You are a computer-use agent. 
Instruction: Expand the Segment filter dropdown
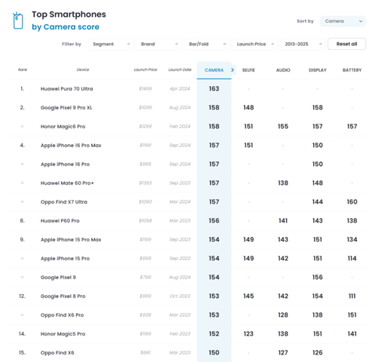(x=111, y=44)
